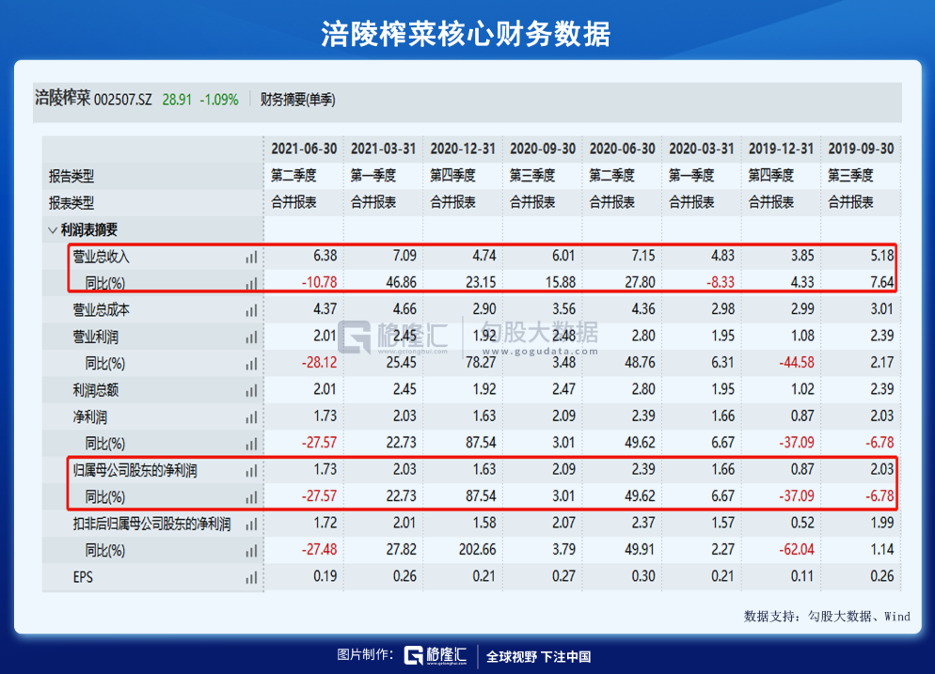Click the 净利润 row label
The width and height of the screenshot is (935, 674).
click(89, 417)
